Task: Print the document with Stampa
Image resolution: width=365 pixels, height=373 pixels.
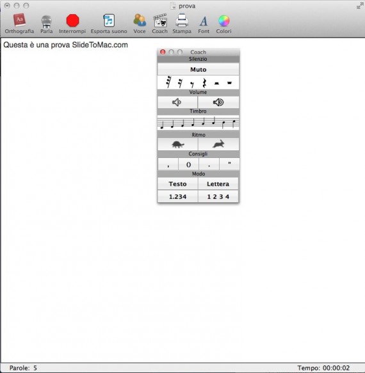Action: [182, 24]
